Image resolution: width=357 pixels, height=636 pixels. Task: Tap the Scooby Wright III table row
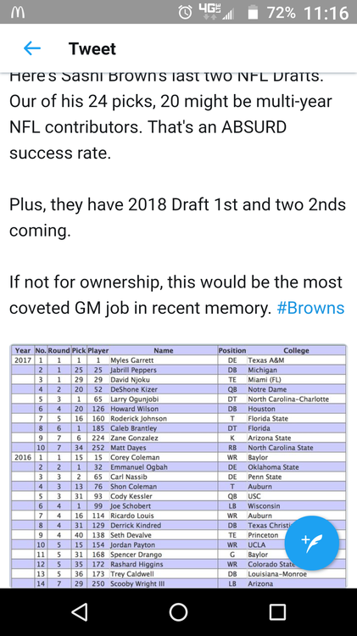178,583
